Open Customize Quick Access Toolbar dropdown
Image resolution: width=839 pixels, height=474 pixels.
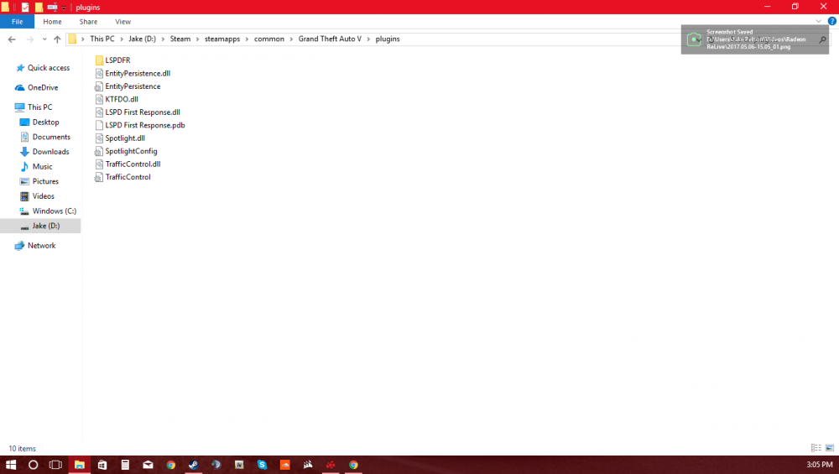pos(64,8)
